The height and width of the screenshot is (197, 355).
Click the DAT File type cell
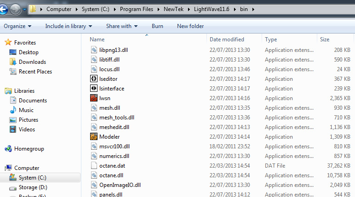(x=275, y=166)
